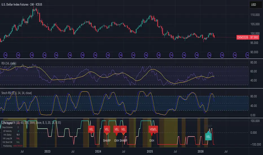This screenshot has width=263, height=155.
Task: Click the rightmost partially visible purple roll marker
Action: point(247,55)
